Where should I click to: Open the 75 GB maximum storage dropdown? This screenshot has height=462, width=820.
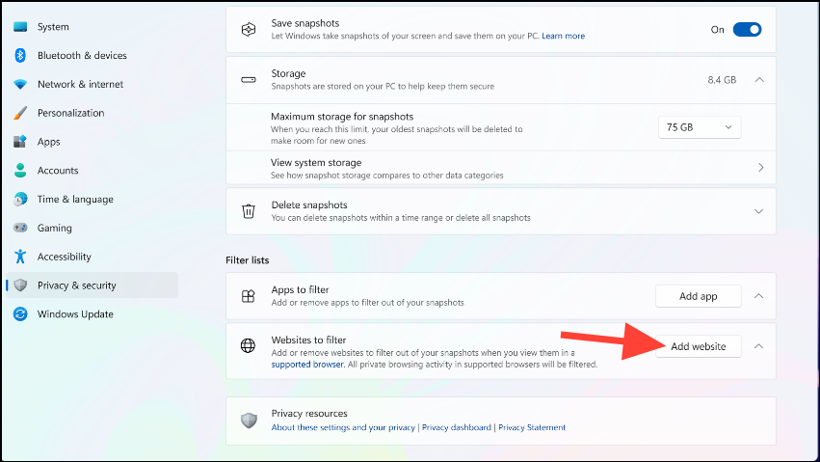(700, 126)
